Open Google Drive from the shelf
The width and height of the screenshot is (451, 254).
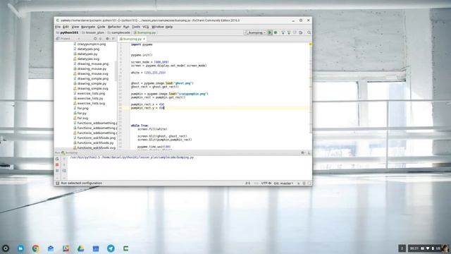click(x=81, y=248)
